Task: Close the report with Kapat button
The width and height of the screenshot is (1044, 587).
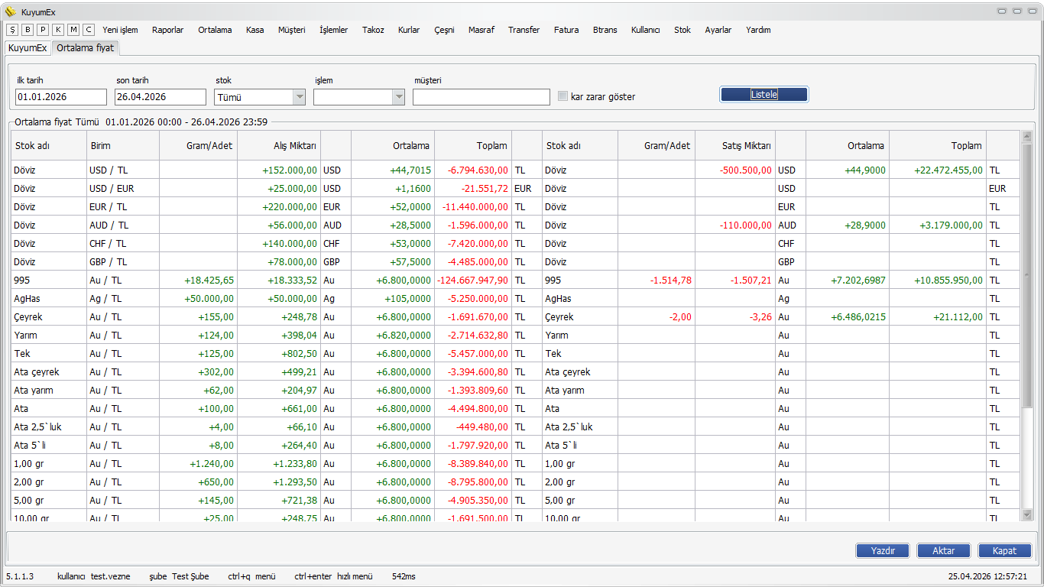Action: 1004,550
